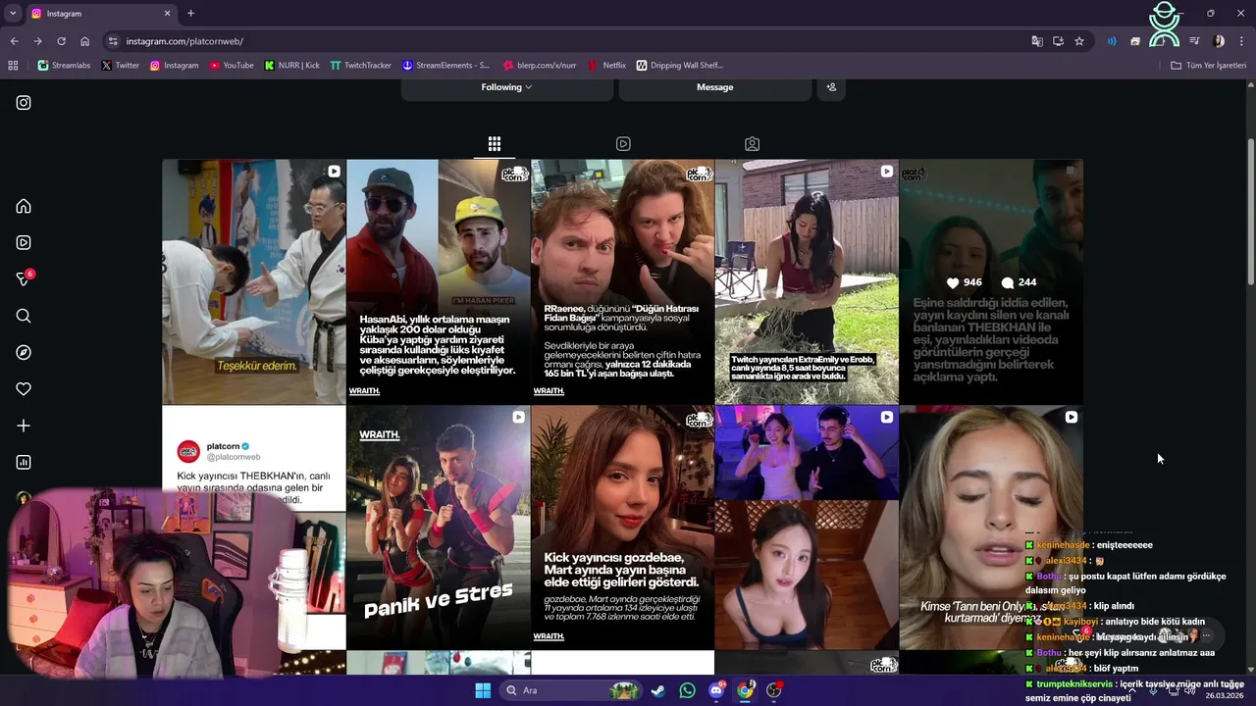Open YouTube bookmark
The image size is (1256, 706).
(x=232, y=66)
